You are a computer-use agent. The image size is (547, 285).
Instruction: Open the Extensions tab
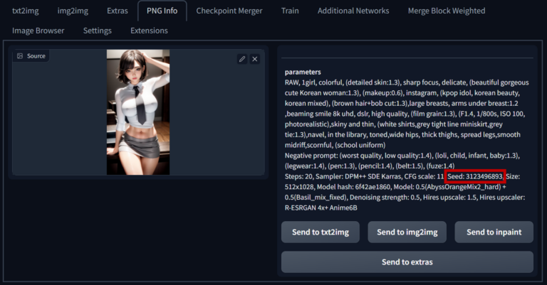150,31
